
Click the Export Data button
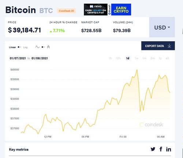[158, 46]
